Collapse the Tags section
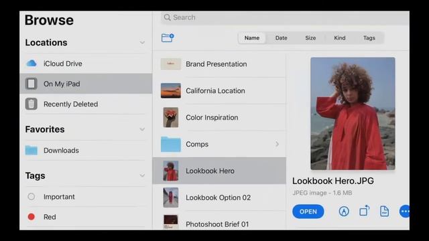Viewport: 429px width, 241px height. tap(142, 175)
